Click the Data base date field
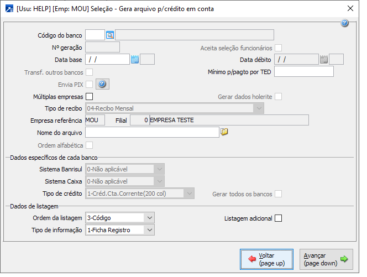367x277 pixels. 107,60
